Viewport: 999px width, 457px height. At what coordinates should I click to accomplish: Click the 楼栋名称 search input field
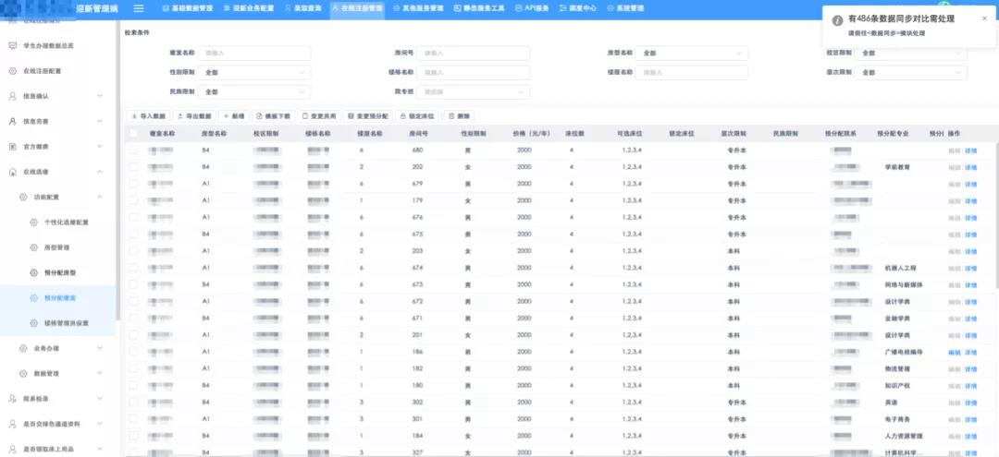pyautogui.click(x=474, y=72)
